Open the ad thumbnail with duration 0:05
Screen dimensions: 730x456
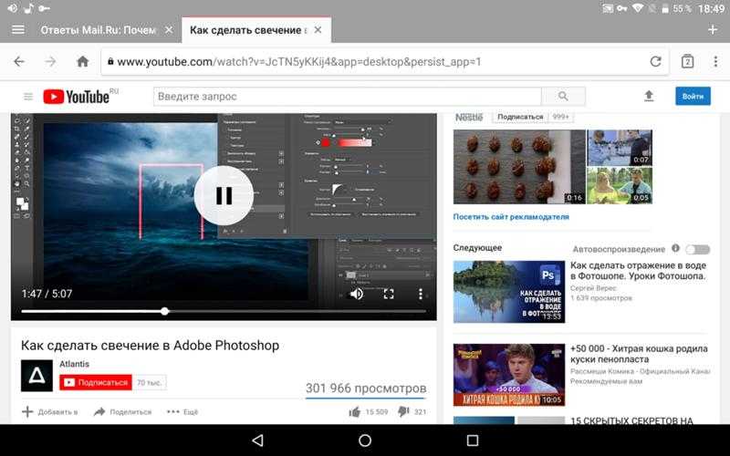point(620,186)
